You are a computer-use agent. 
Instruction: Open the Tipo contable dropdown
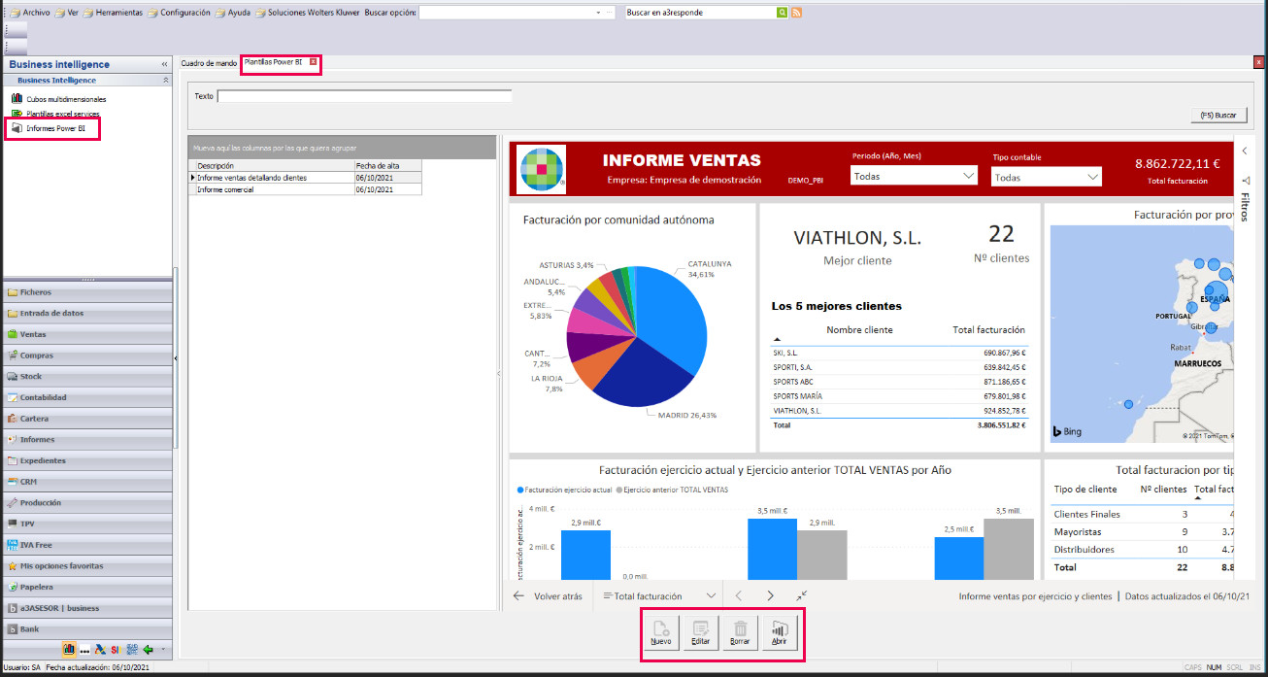[x=1047, y=177]
